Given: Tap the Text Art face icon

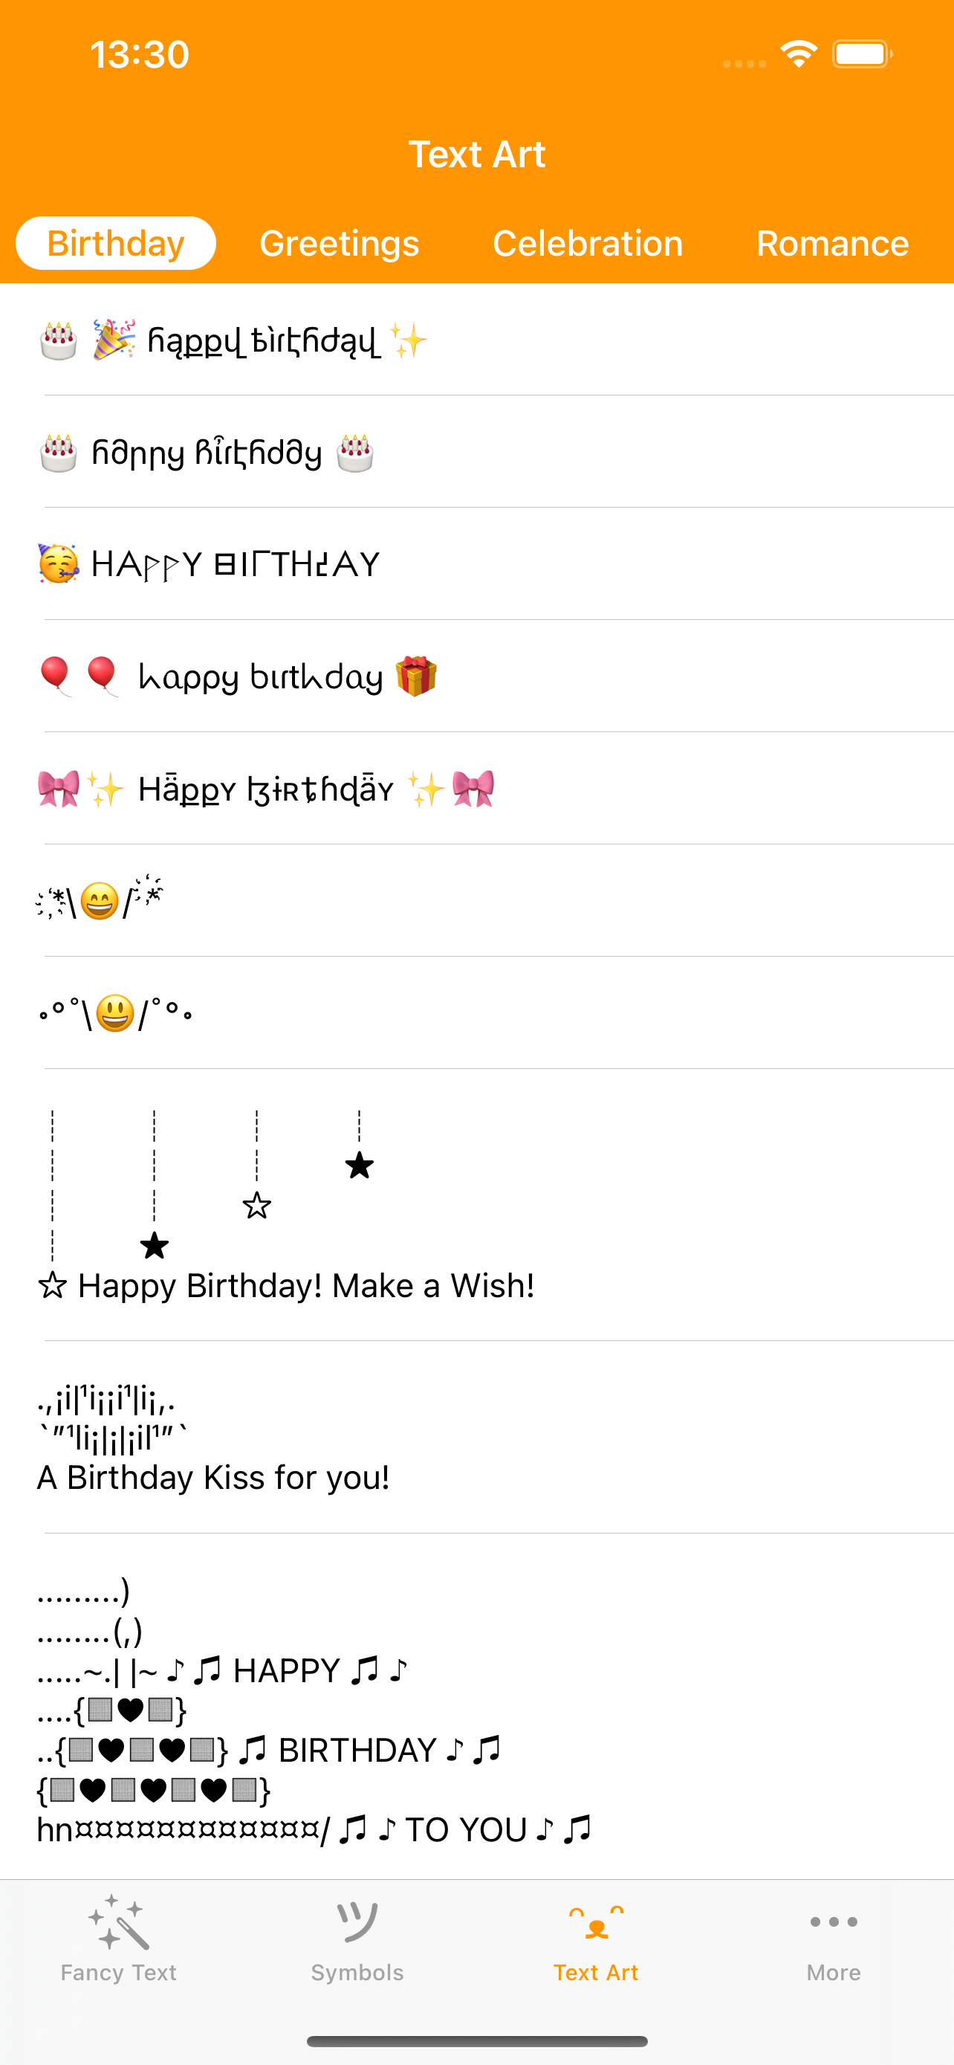Looking at the screenshot, I should (596, 1922).
